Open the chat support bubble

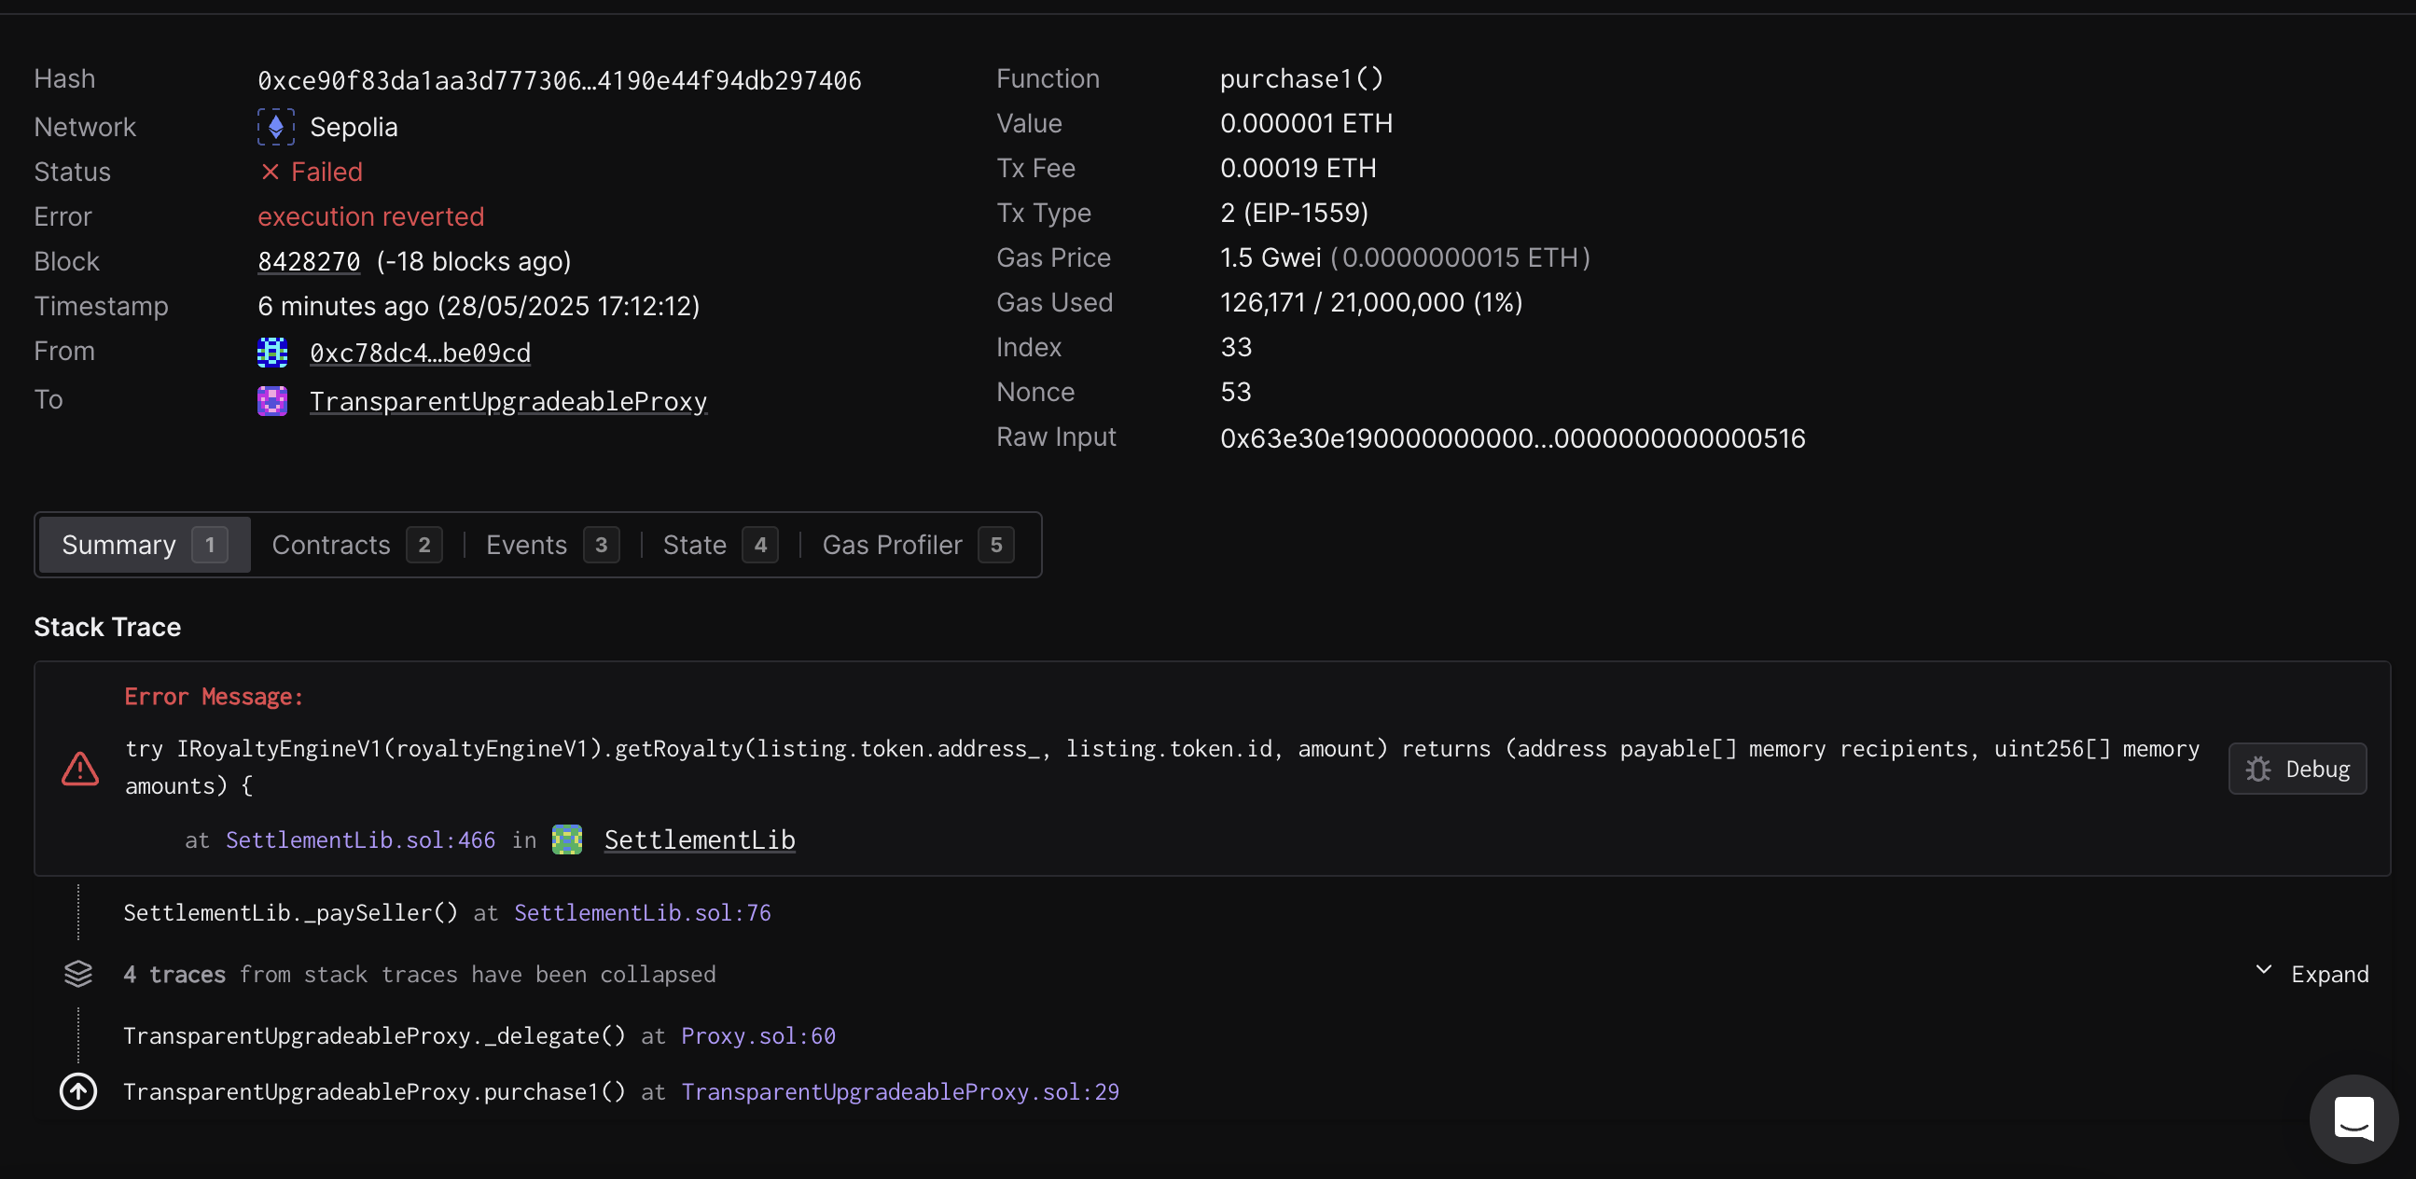pyautogui.click(x=2353, y=1118)
